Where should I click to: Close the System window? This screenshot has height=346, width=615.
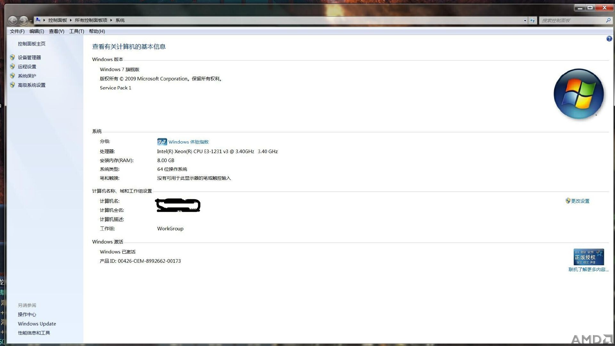tap(604, 8)
